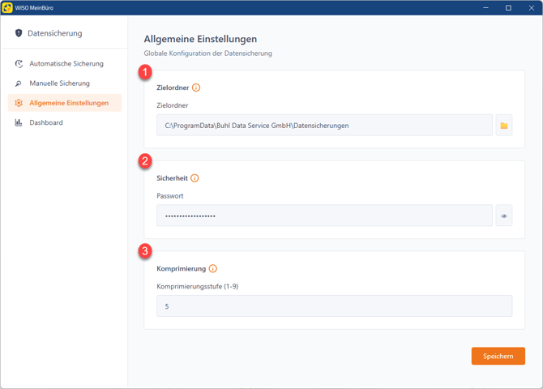The image size is (543, 389).
Task: Go to the Dashboard page
Action: pos(65,122)
